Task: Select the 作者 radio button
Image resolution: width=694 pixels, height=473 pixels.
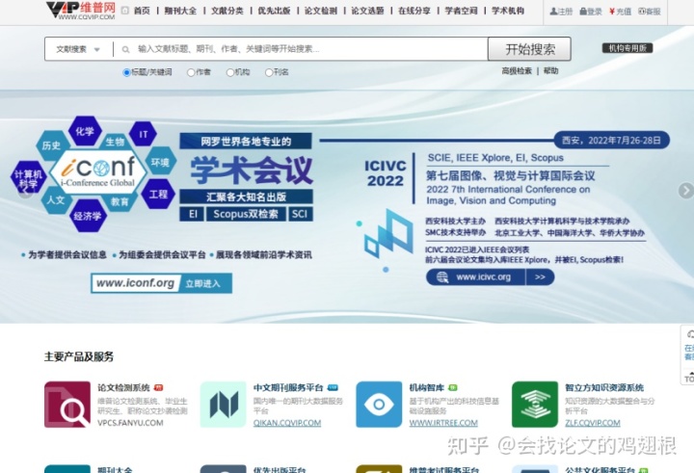Action: click(191, 72)
